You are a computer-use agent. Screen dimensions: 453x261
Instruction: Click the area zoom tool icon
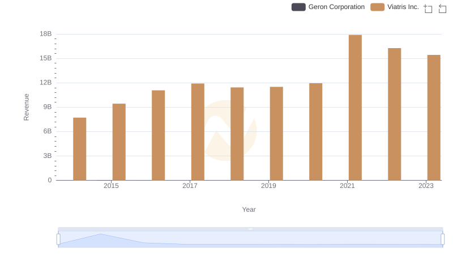(428, 8)
